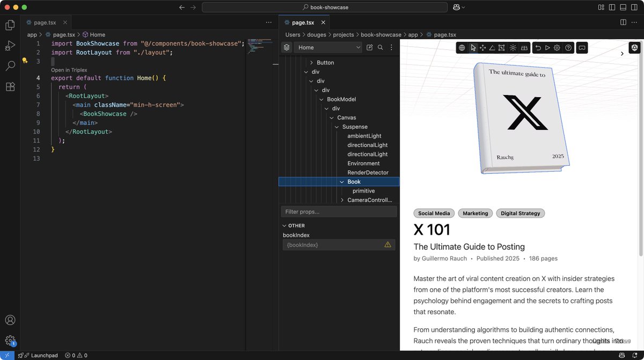Click the search magnifier in scene panel
644x360 pixels.
tap(380, 47)
